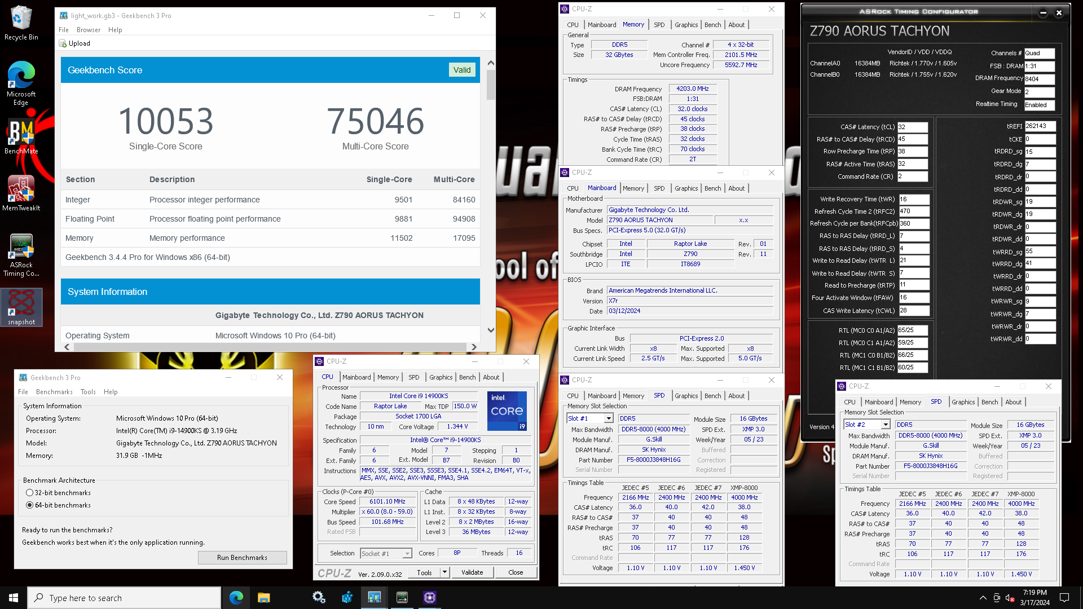The width and height of the screenshot is (1083, 609).
Task: Click the CAS# Latency (tCL) field
Action: point(912,127)
